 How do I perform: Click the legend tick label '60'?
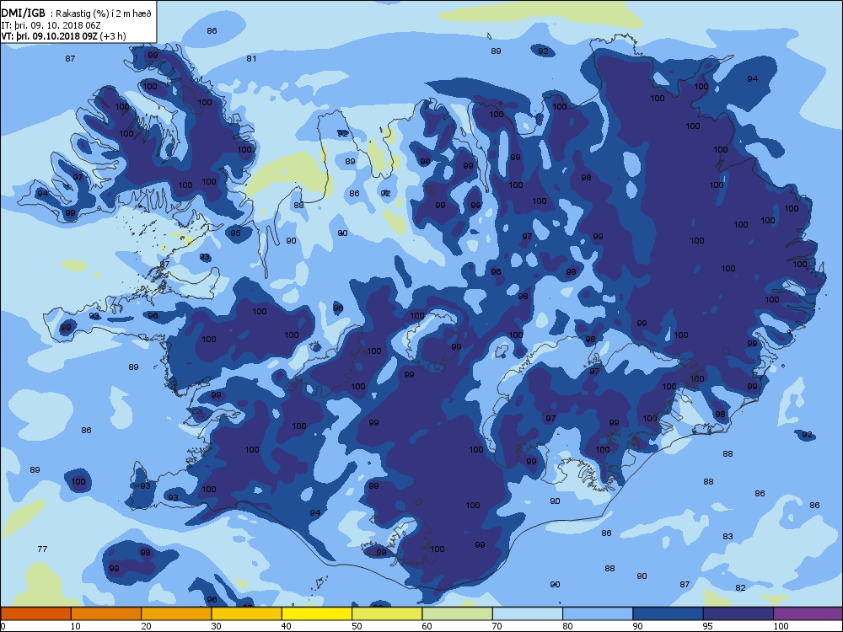427,626
